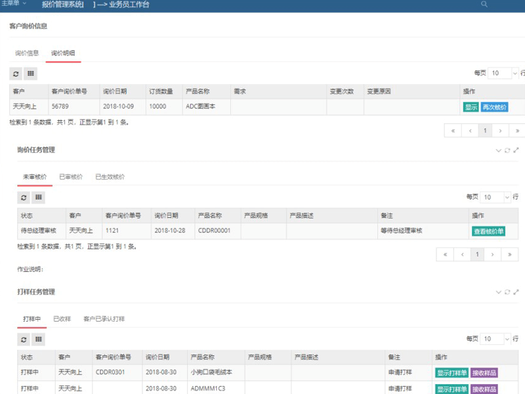Image resolution: width=525 pixels, height=394 pixels.
Task: Click the 报价管理系统 title in header
Action: coord(62,5)
